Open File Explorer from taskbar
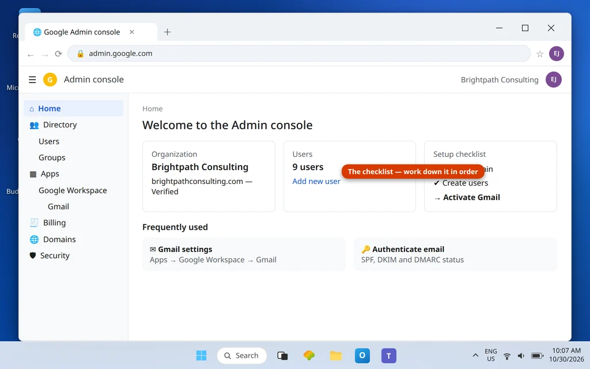590x369 pixels. (x=336, y=355)
